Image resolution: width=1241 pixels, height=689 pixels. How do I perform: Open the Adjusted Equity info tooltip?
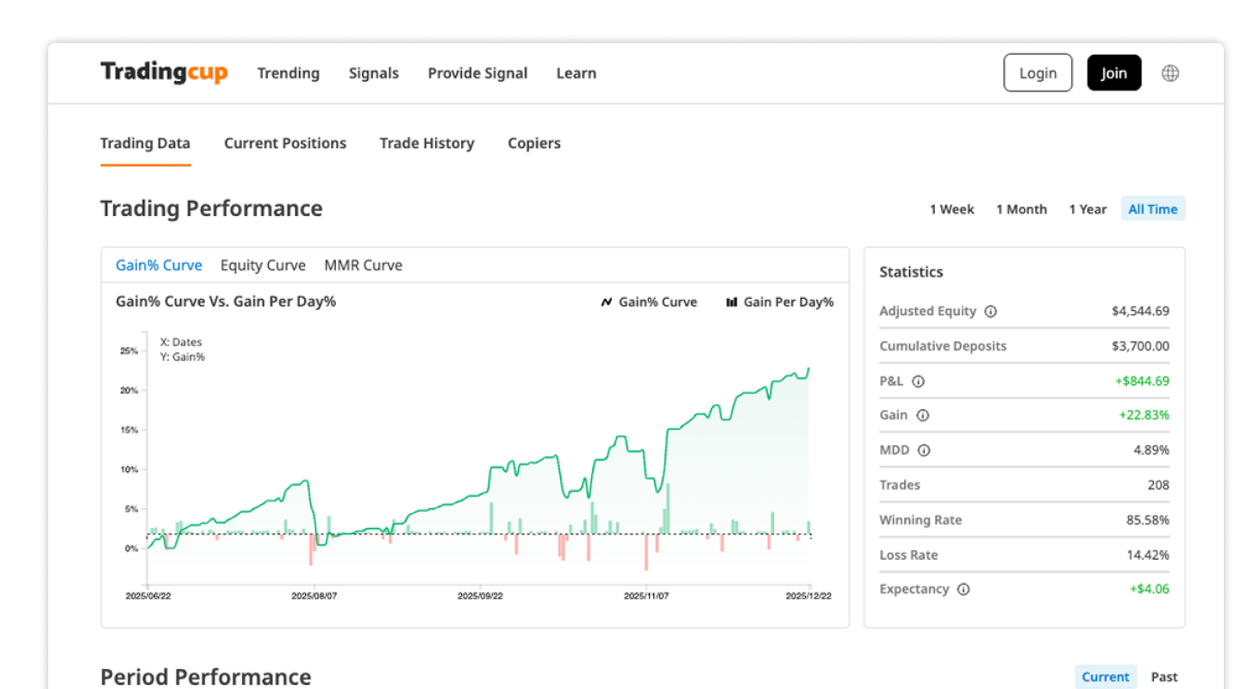point(990,312)
